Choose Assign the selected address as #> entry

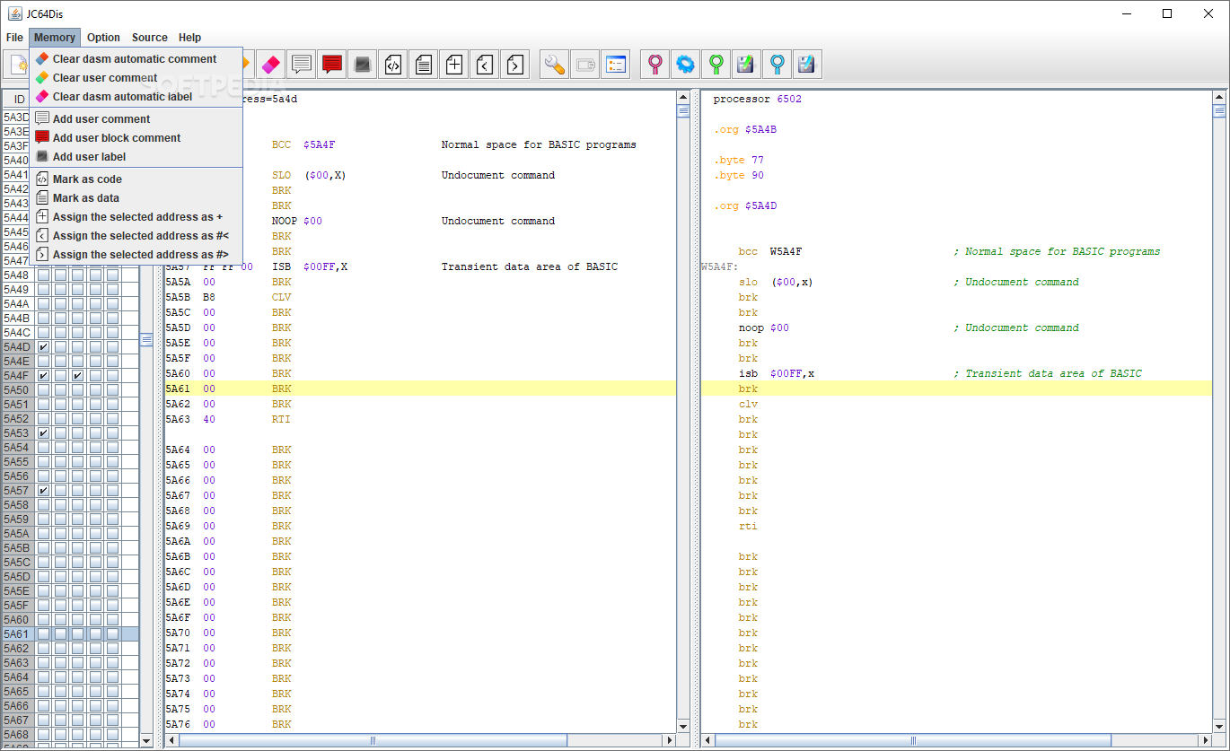pos(136,255)
